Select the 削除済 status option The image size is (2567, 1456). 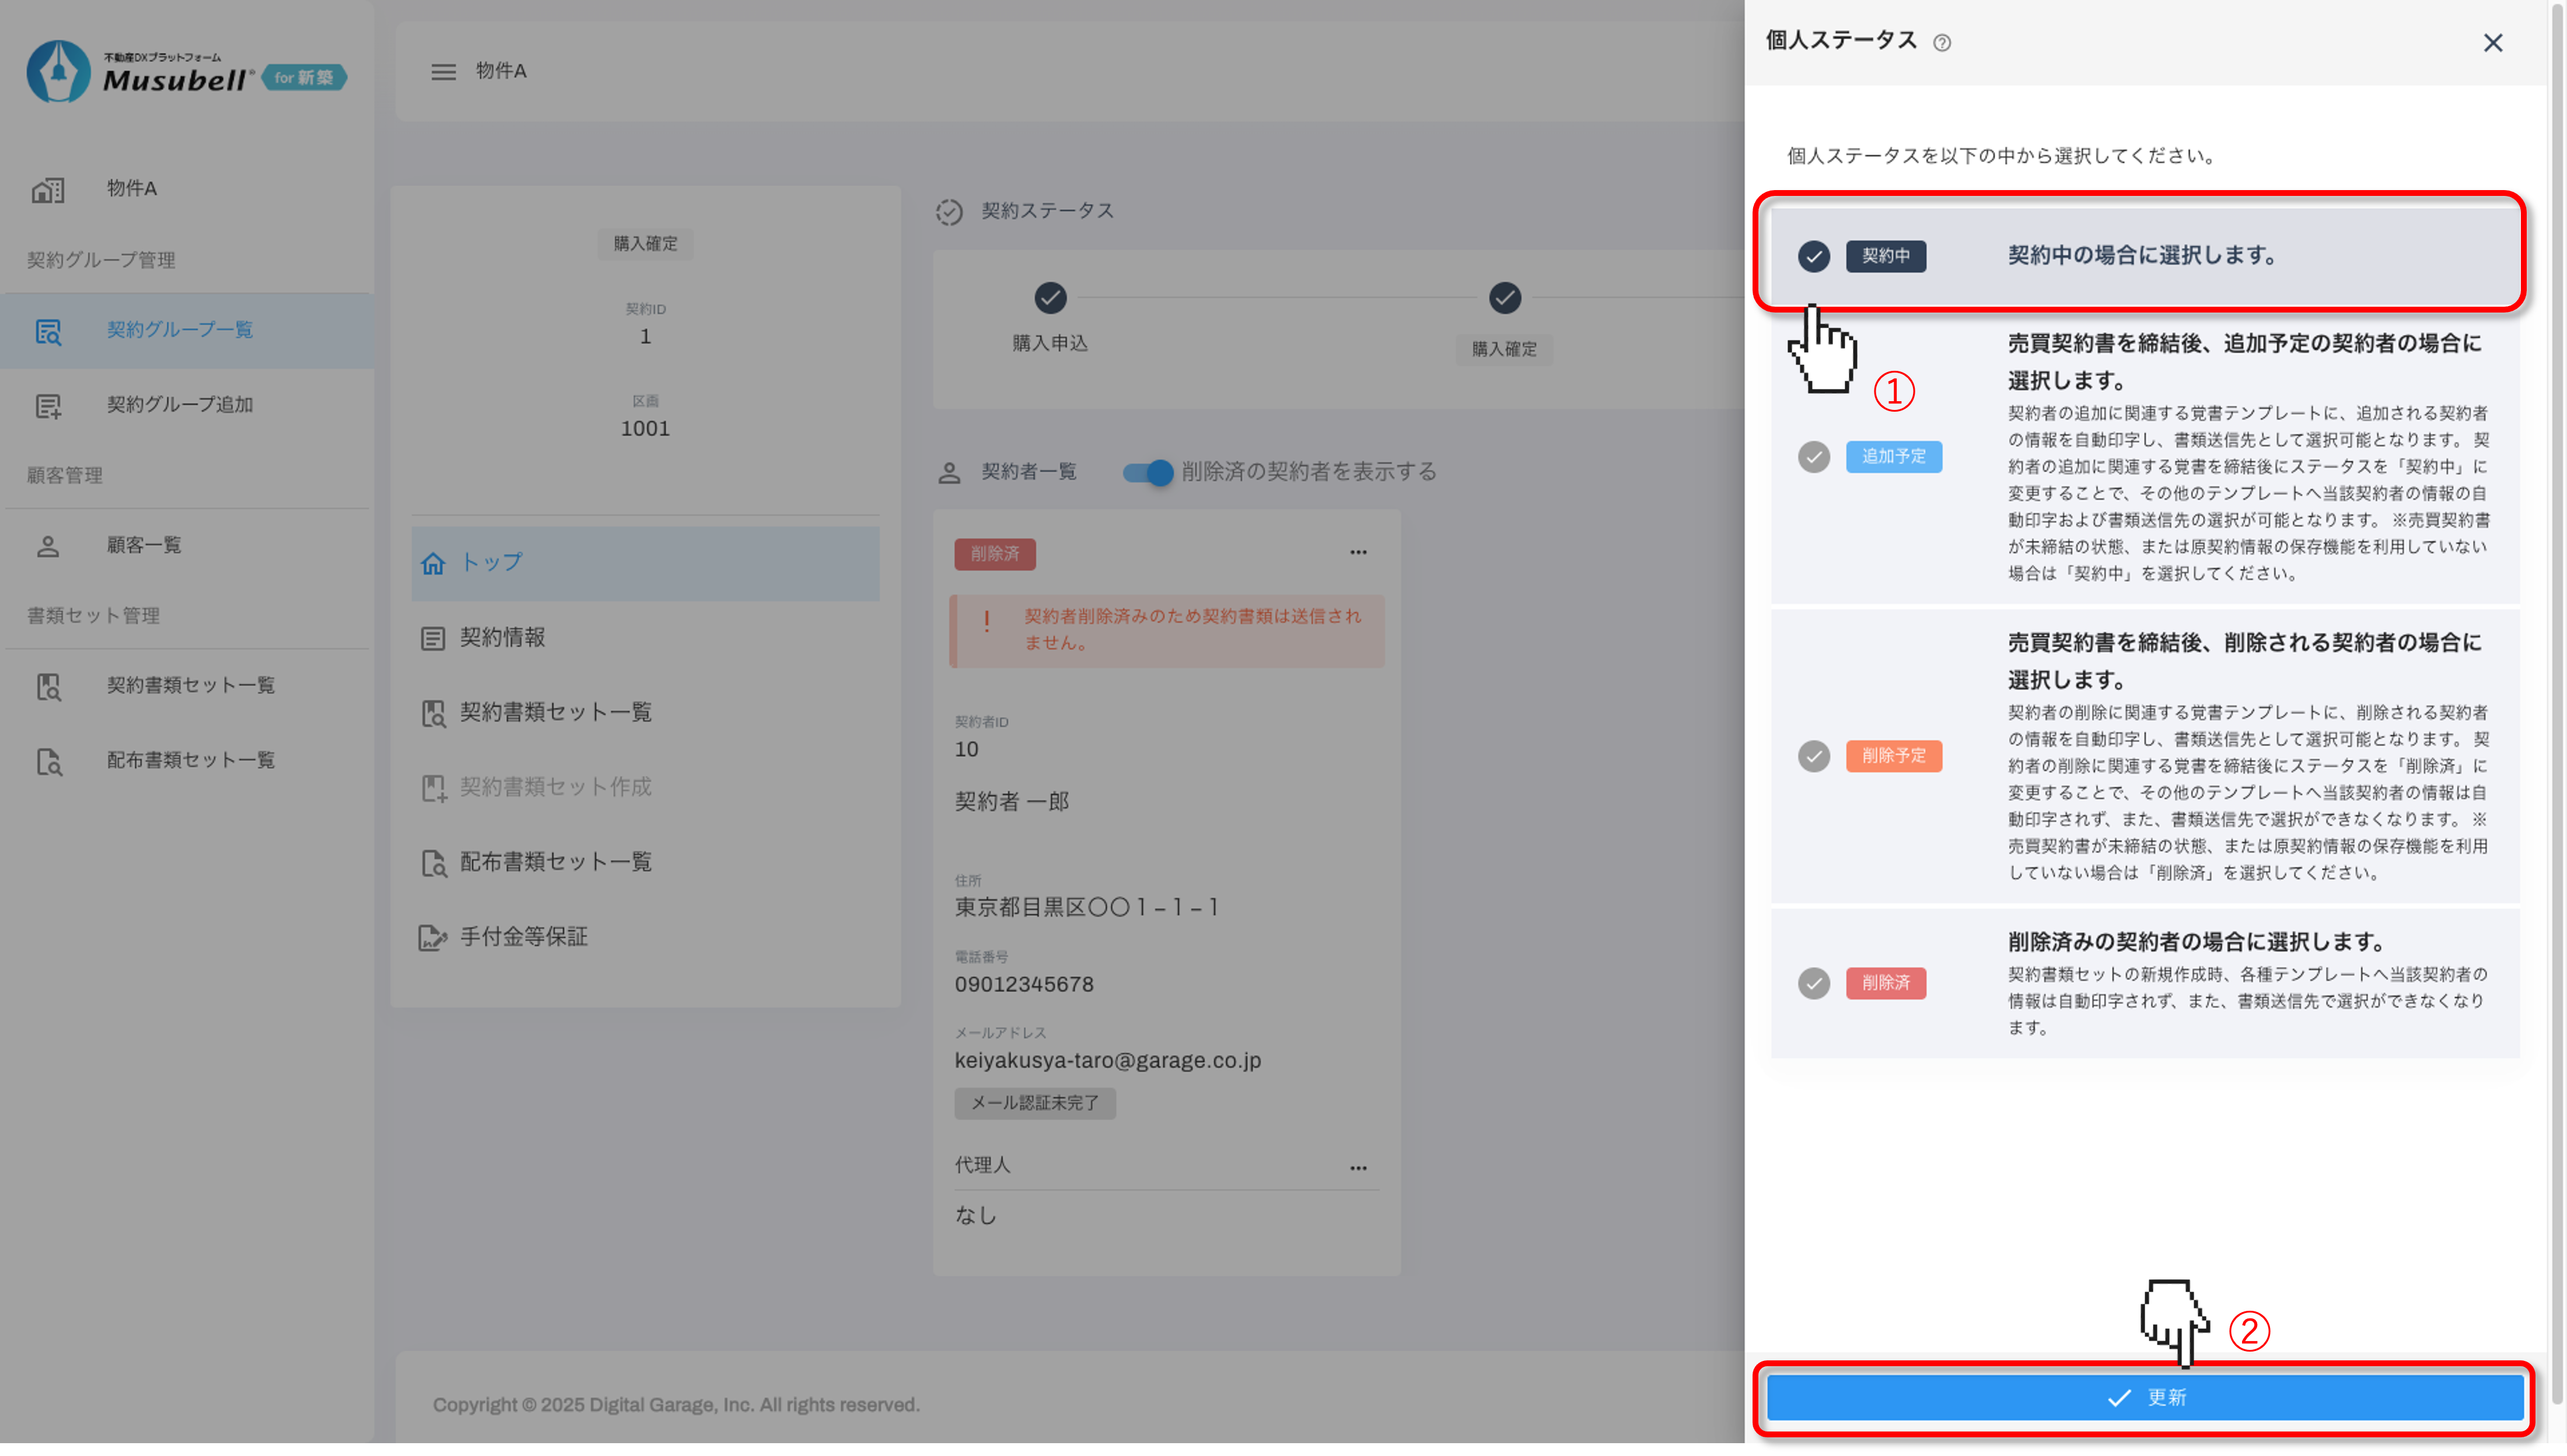pyautogui.click(x=1814, y=983)
